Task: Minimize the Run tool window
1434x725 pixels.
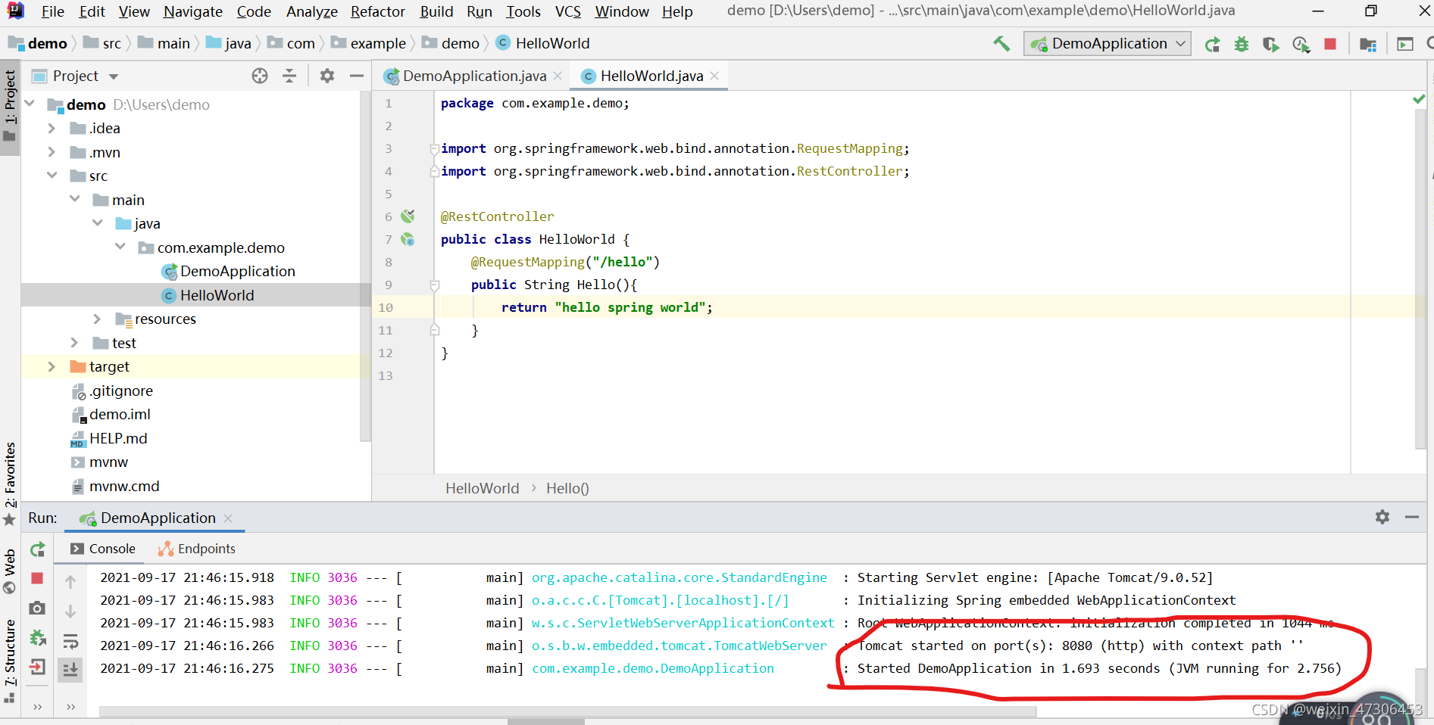Action: click(1412, 517)
